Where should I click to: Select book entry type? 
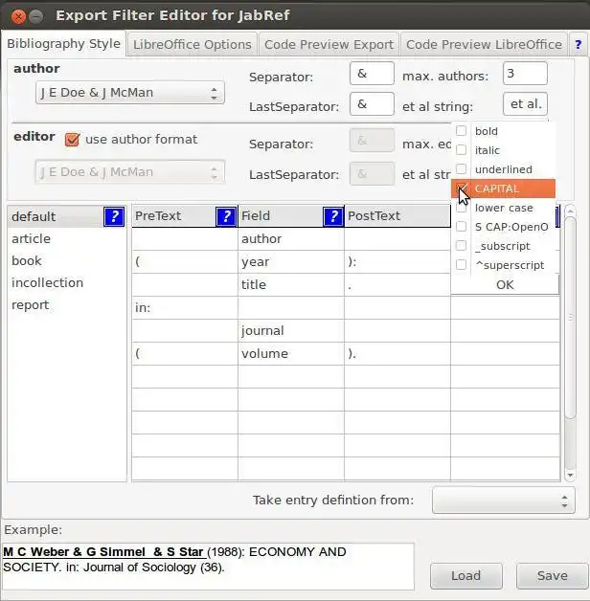pyautogui.click(x=67, y=261)
